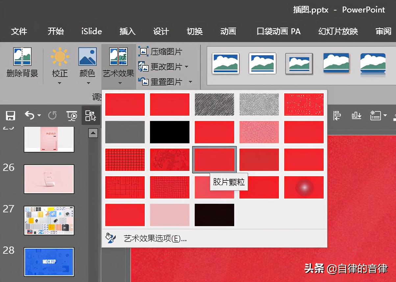Click the paint bucket icon beside 艺术效果选项

(110, 238)
